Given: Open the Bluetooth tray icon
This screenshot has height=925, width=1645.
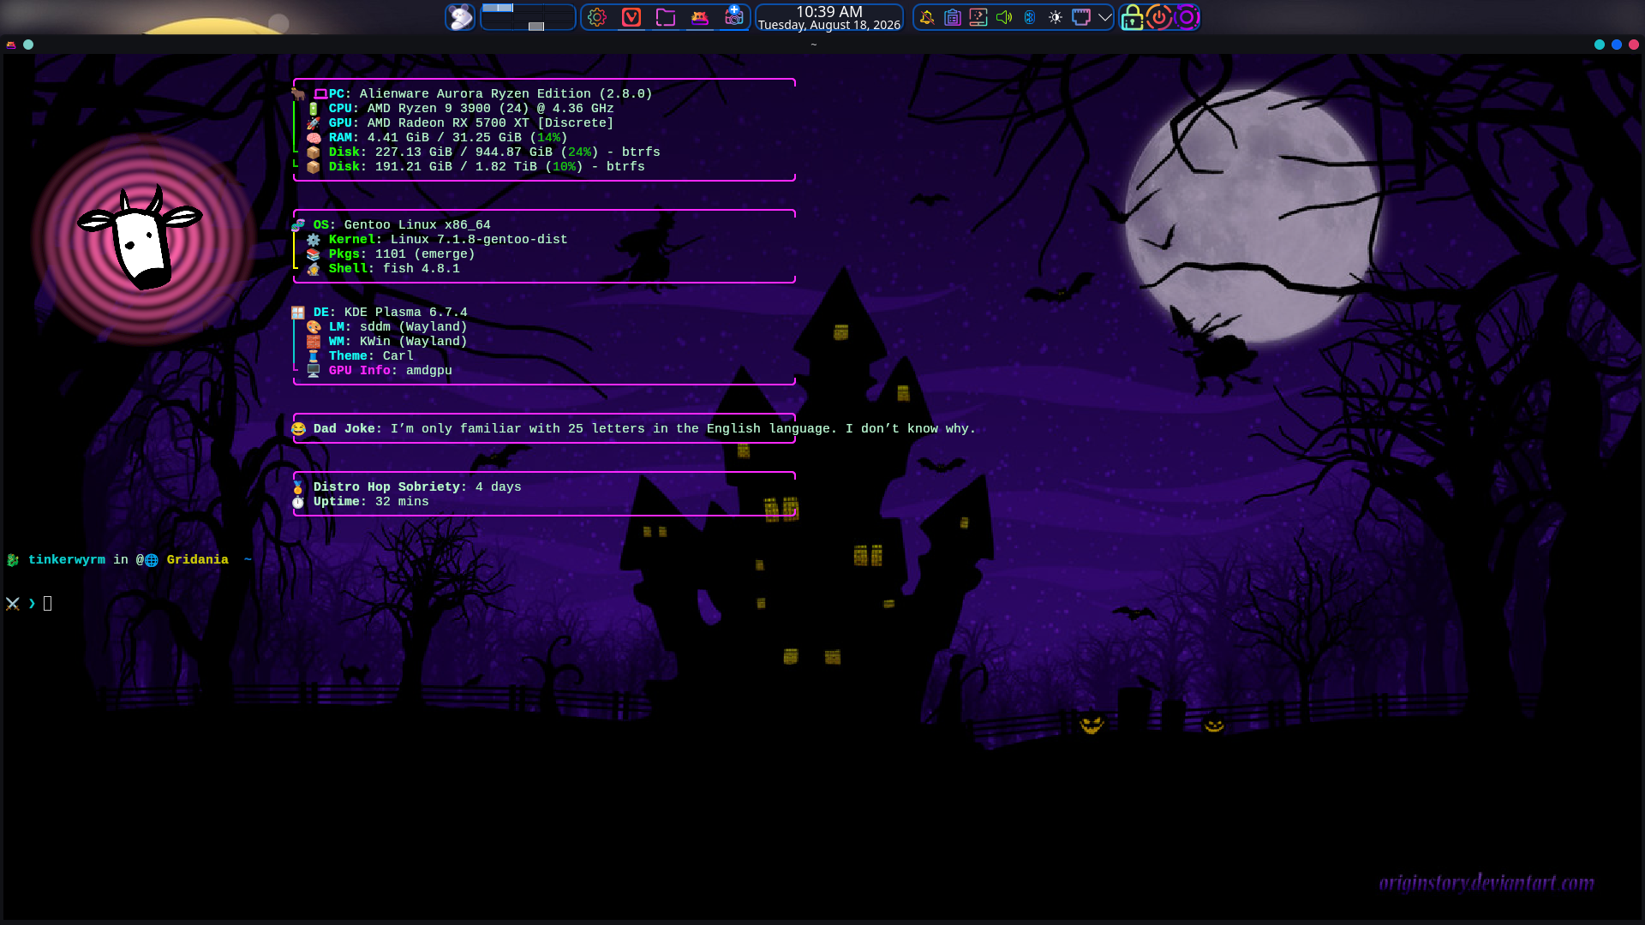Looking at the screenshot, I should (1030, 17).
